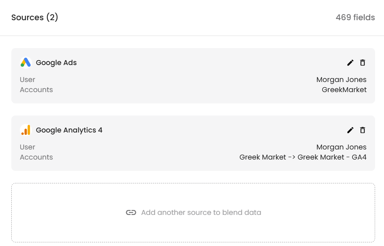Remove the Google Analytics 4 source

pos(363,130)
